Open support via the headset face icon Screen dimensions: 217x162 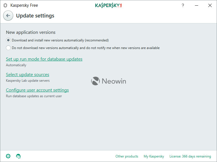tap(18, 156)
